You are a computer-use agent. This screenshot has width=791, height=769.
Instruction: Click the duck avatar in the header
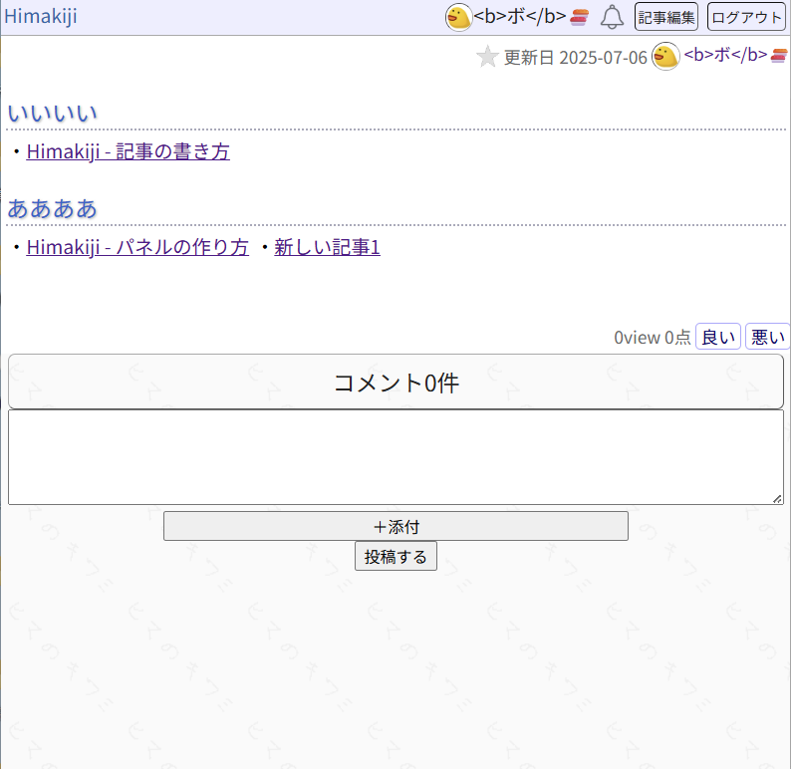[458, 17]
